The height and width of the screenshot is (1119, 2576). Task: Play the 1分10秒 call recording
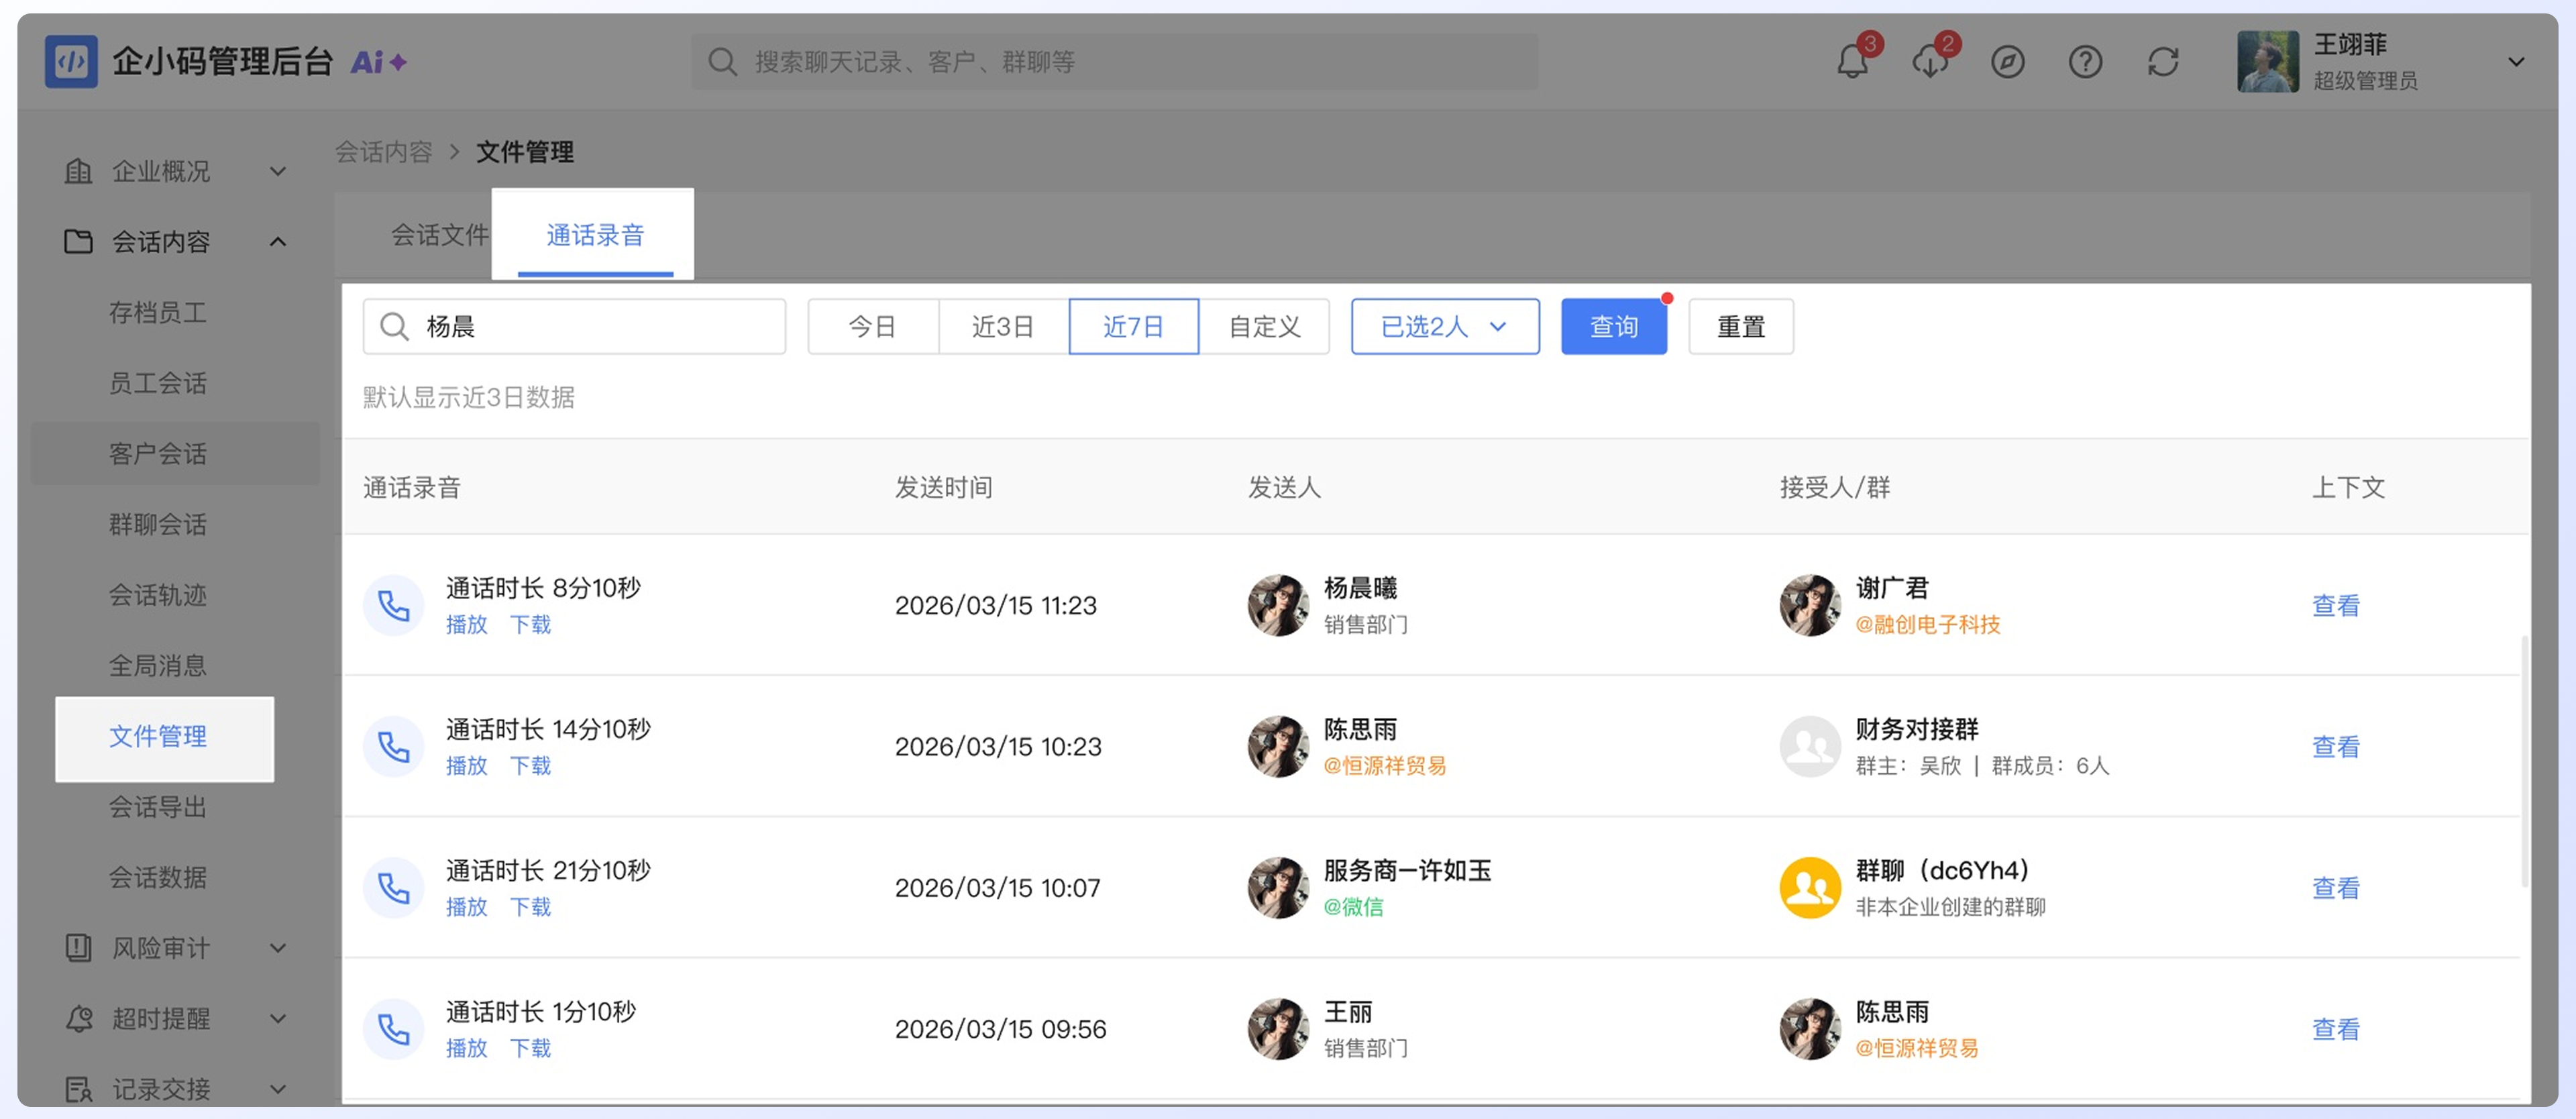point(466,1048)
